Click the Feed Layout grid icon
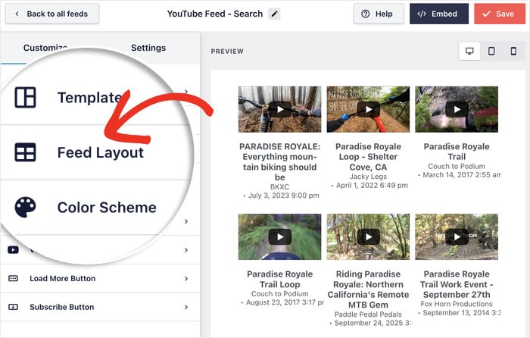Image resolution: width=530 pixels, height=338 pixels. pos(25,152)
